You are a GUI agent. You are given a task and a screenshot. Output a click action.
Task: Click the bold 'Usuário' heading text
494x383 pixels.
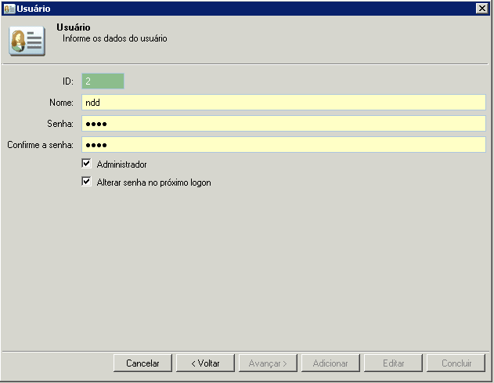tap(74, 27)
